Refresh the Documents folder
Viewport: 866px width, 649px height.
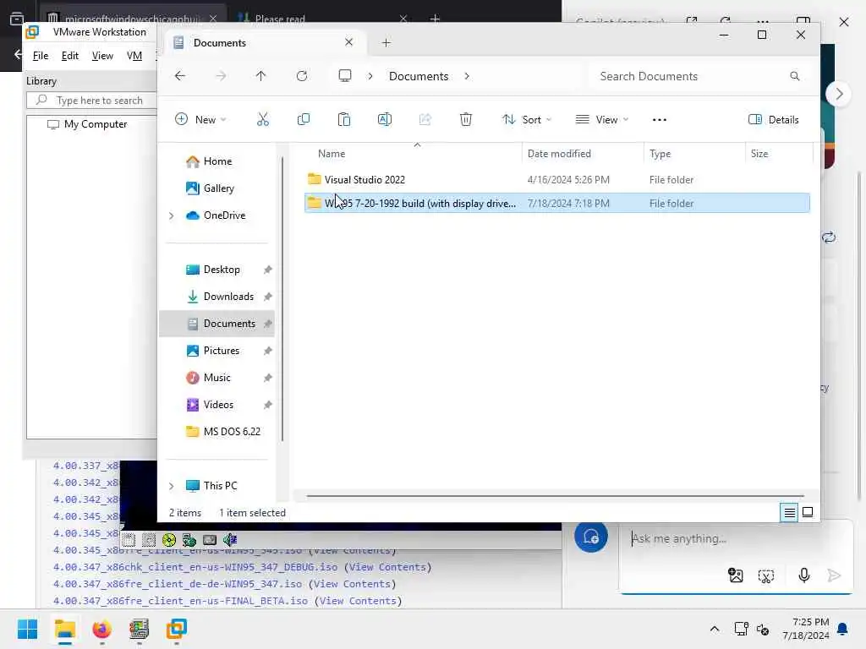[302, 76]
